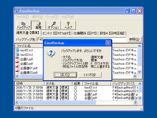Click the PDF icon for 企画1.pdf
This screenshot has width=157, height=118.
coord(18,59)
